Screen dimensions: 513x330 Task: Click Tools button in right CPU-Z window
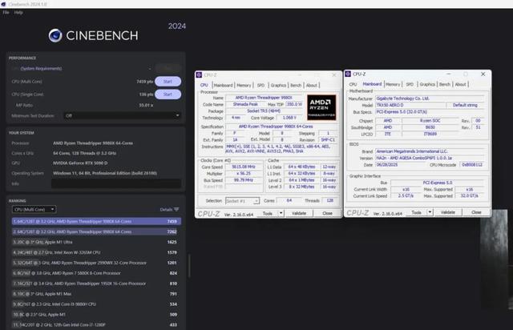[417, 212]
